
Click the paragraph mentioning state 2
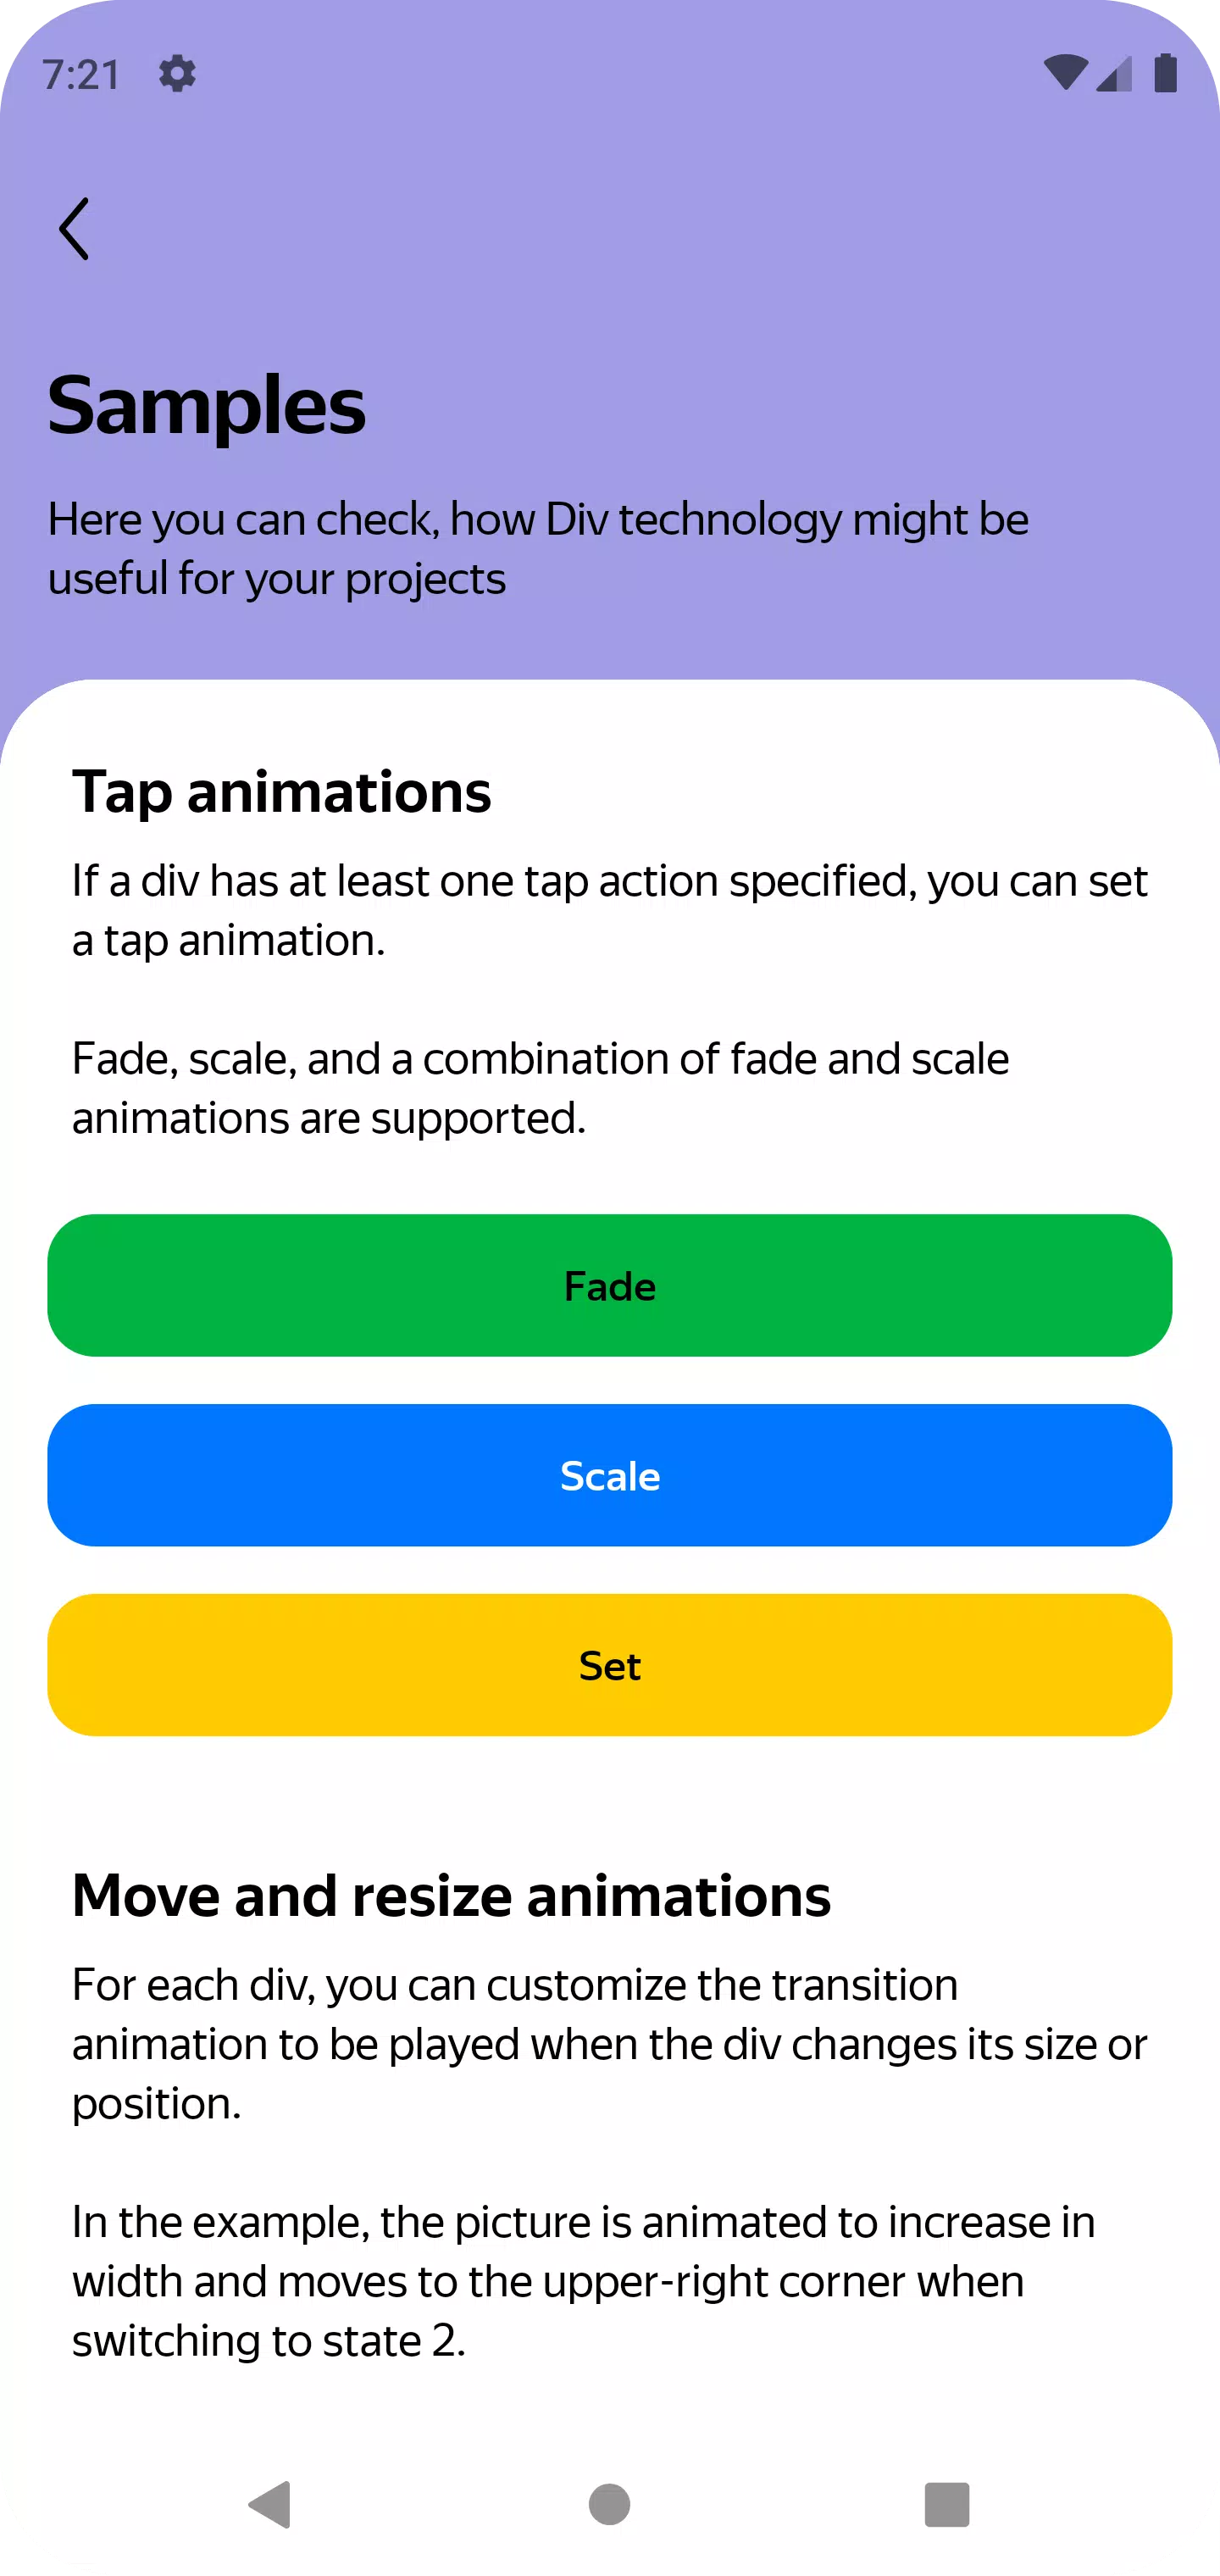pyautogui.click(x=583, y=2280)
